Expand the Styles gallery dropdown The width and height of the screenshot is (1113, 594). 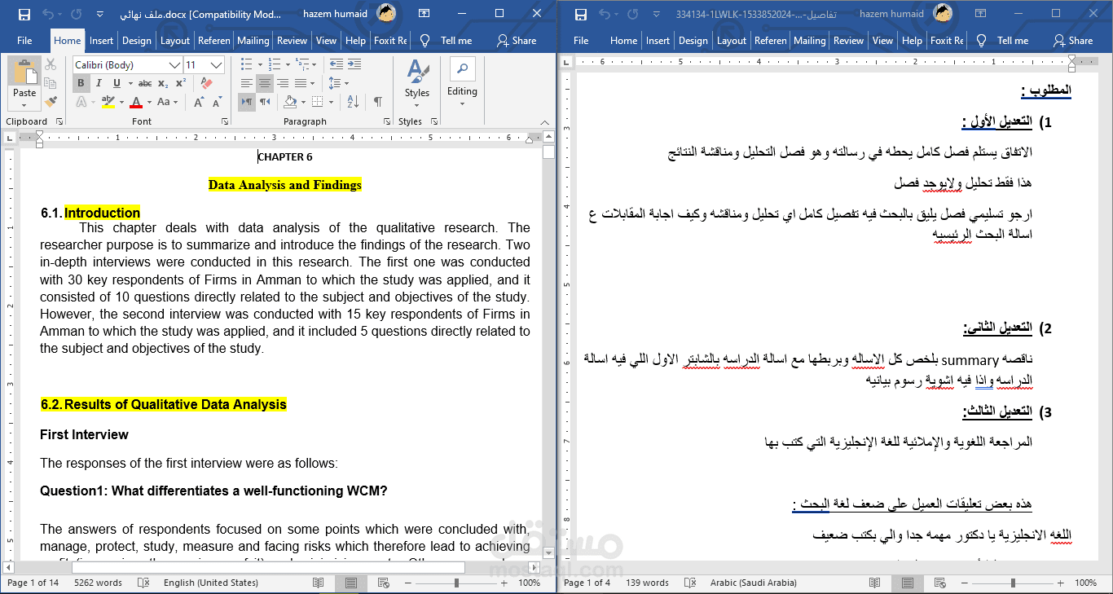(417, 103)
